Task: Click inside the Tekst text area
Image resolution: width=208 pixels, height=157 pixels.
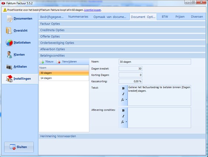Action: [159, 95]
